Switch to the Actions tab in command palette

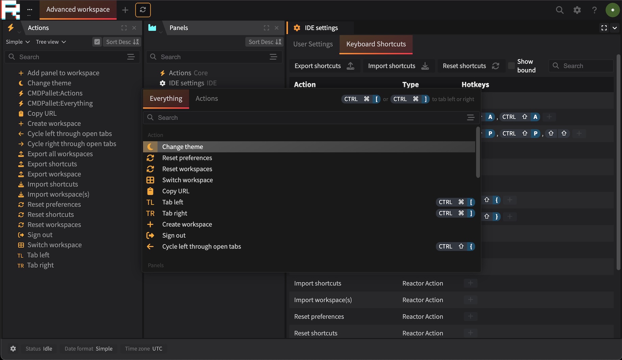pyautogui.click(x=206, y=99)
